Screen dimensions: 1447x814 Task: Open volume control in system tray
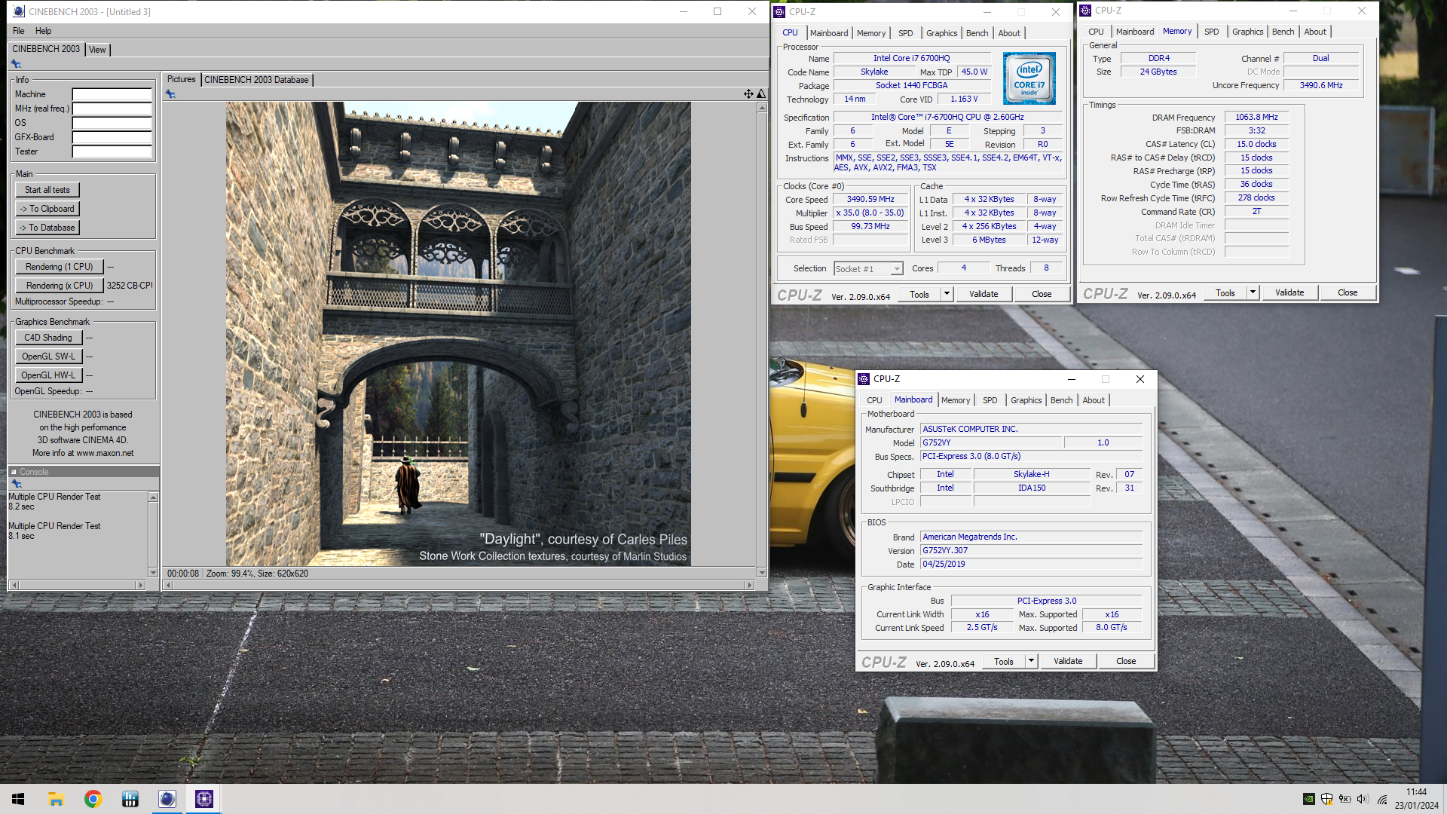point(1363,799)
